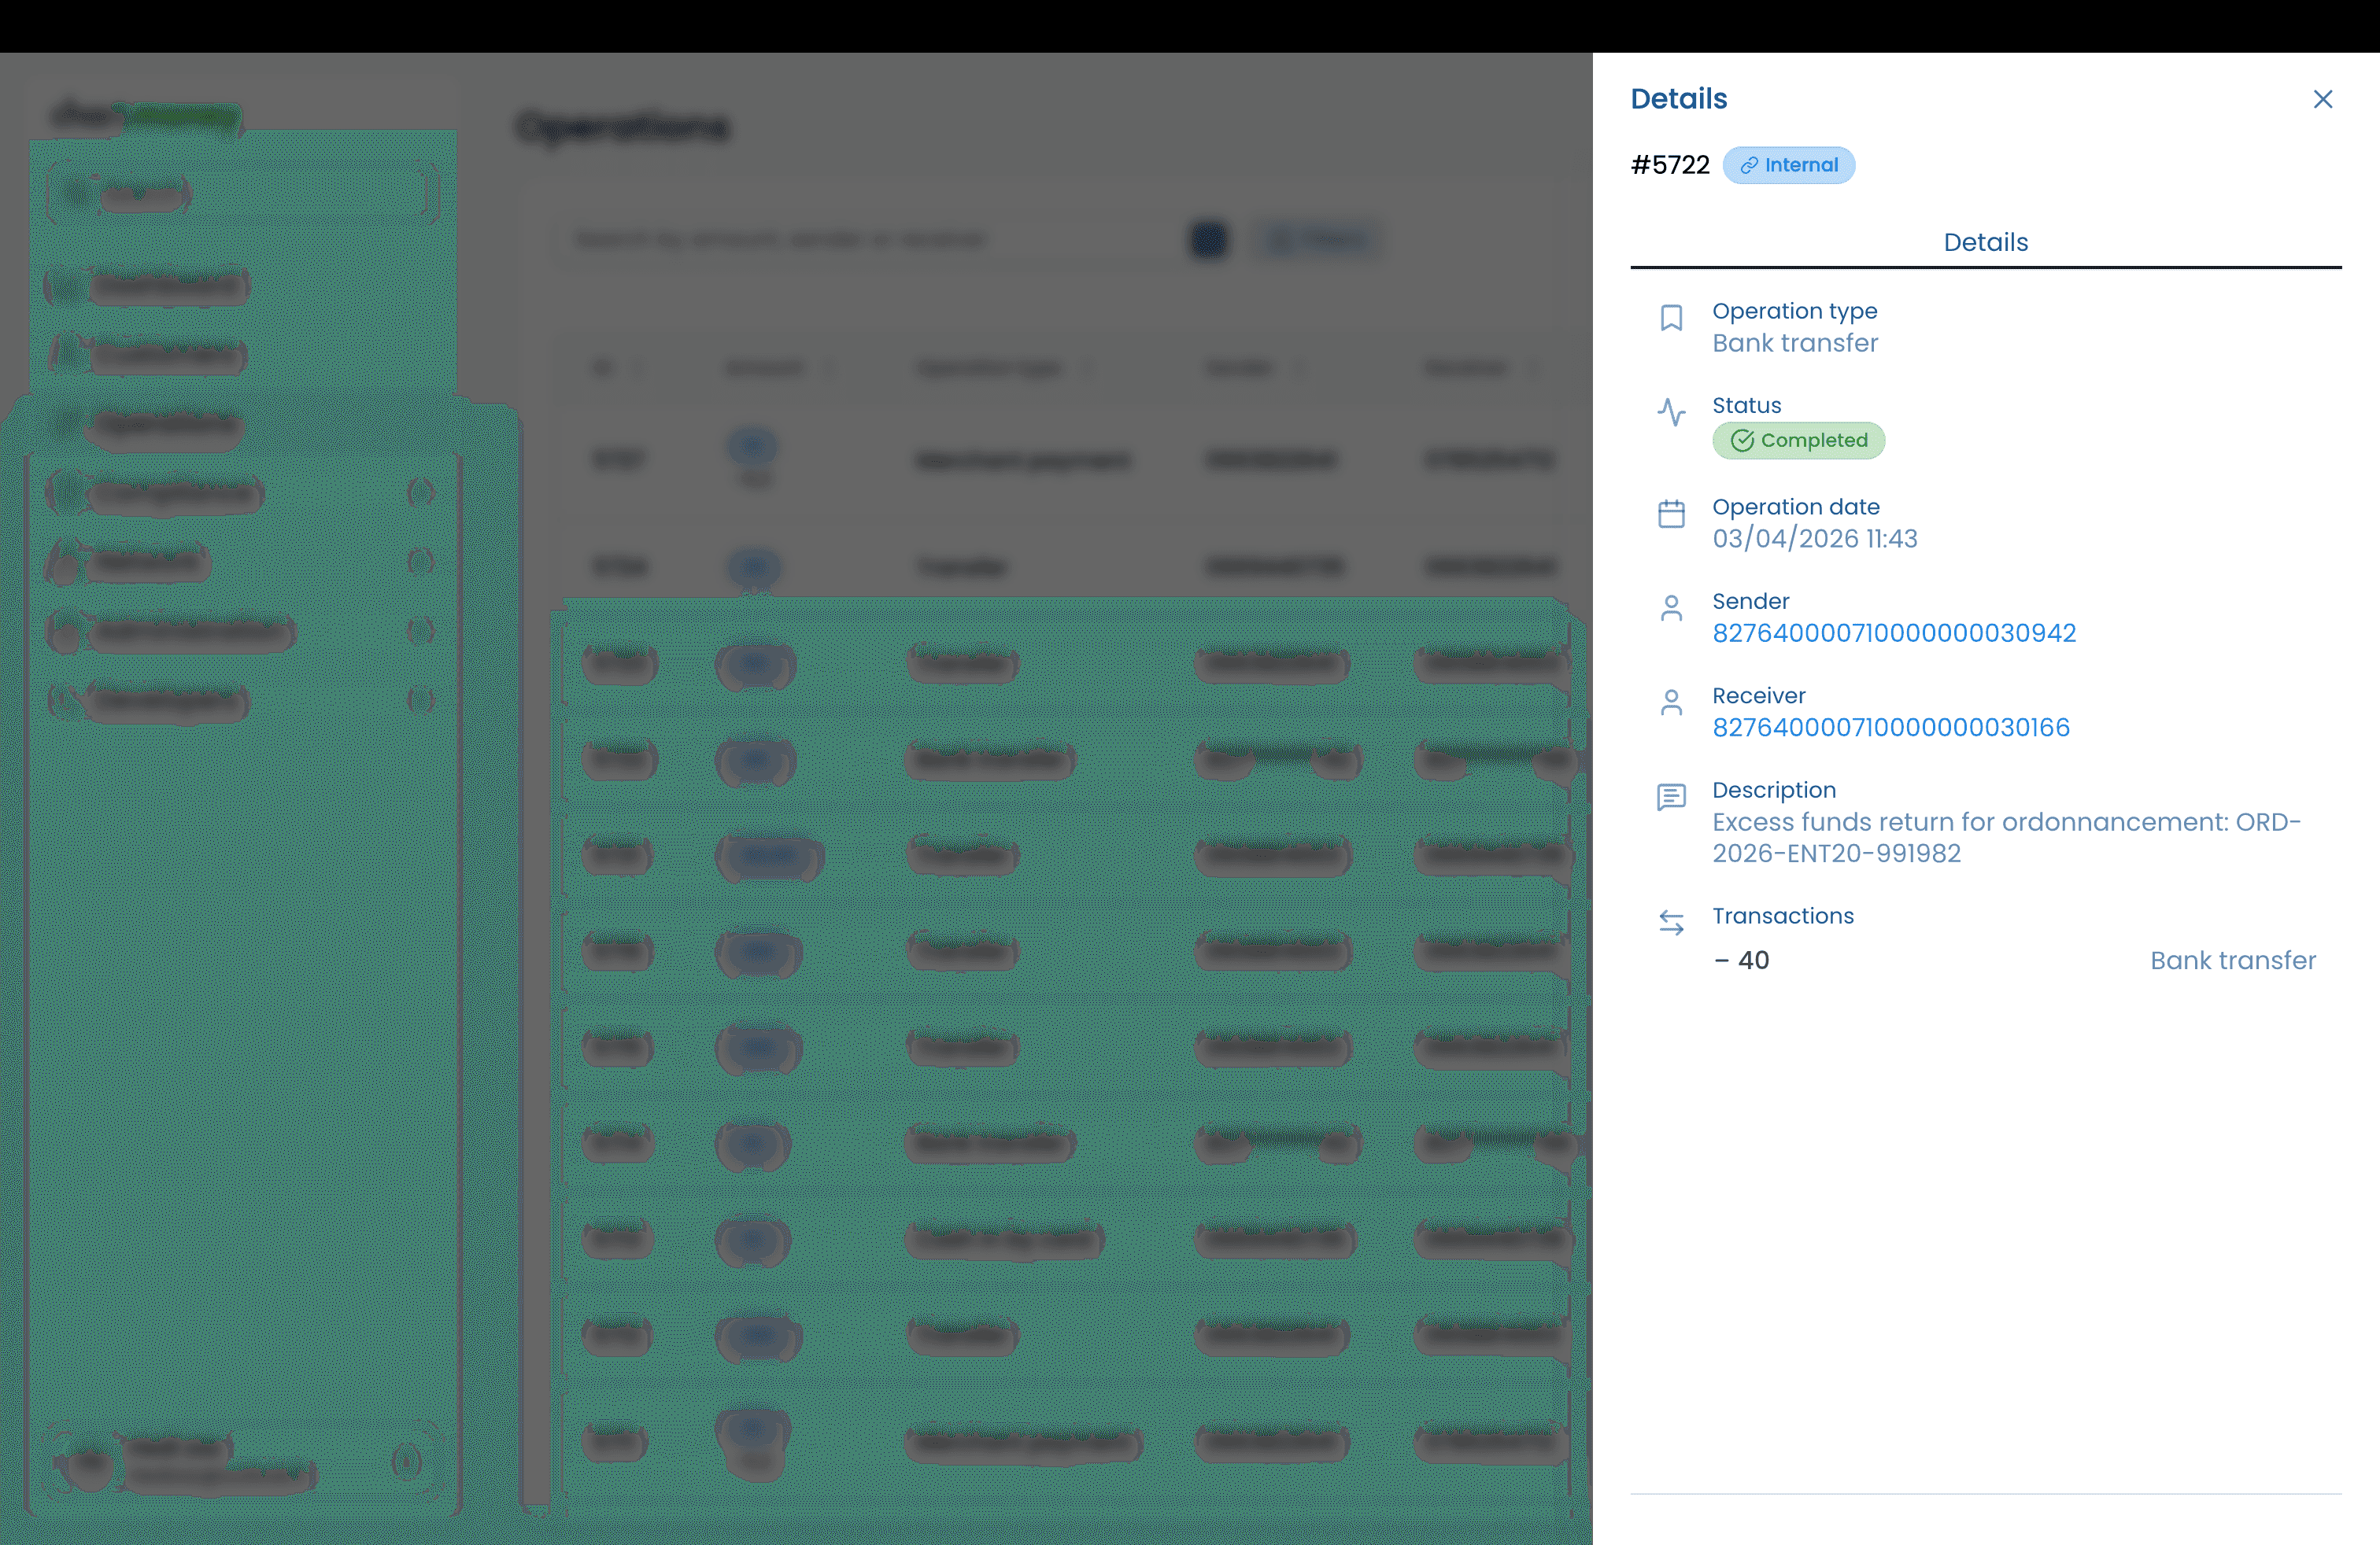2380x1545 pixels.
Task: Select the Details tab
Action: coord(1985,243)
